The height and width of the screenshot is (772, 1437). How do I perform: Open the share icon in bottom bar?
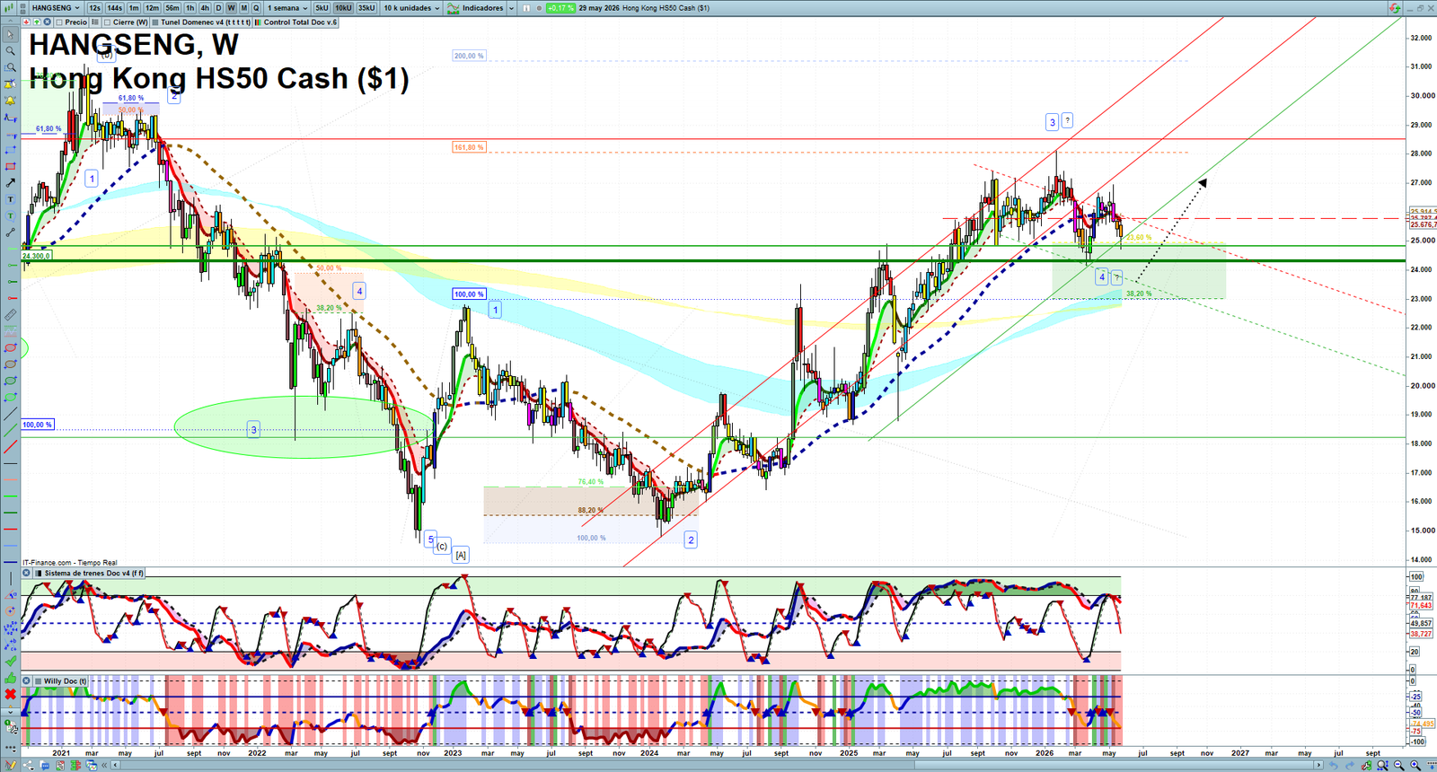(28, 765)
